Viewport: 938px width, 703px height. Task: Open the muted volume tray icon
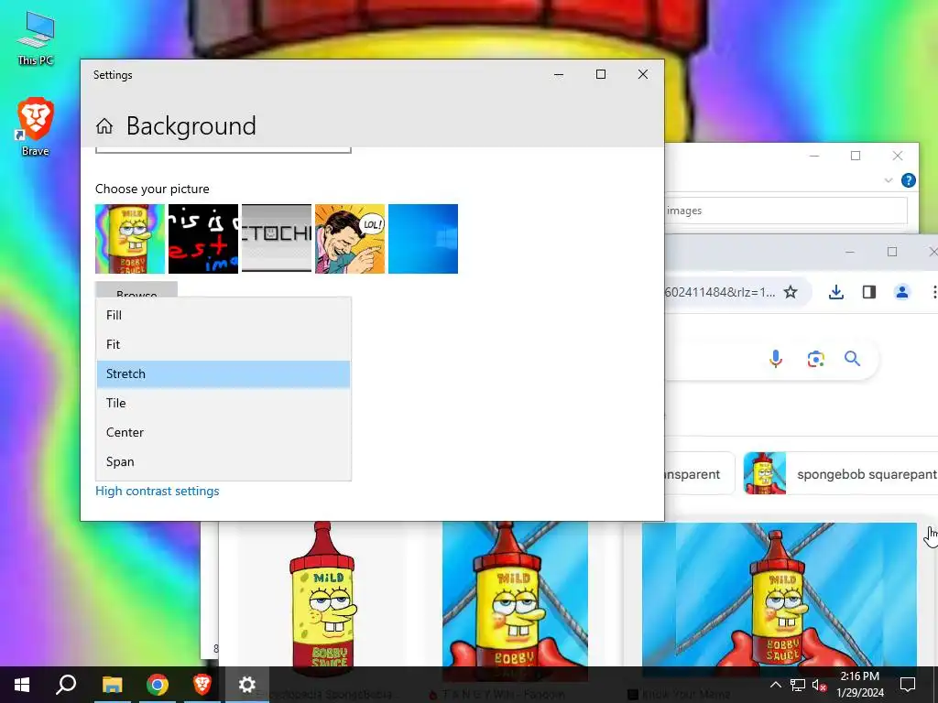(819, 685)
